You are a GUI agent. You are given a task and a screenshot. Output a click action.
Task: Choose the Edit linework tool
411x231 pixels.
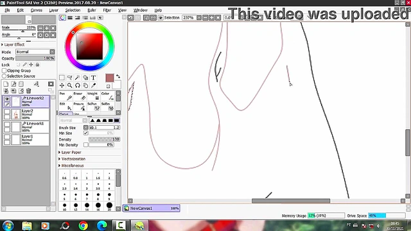tap(66, 107)
